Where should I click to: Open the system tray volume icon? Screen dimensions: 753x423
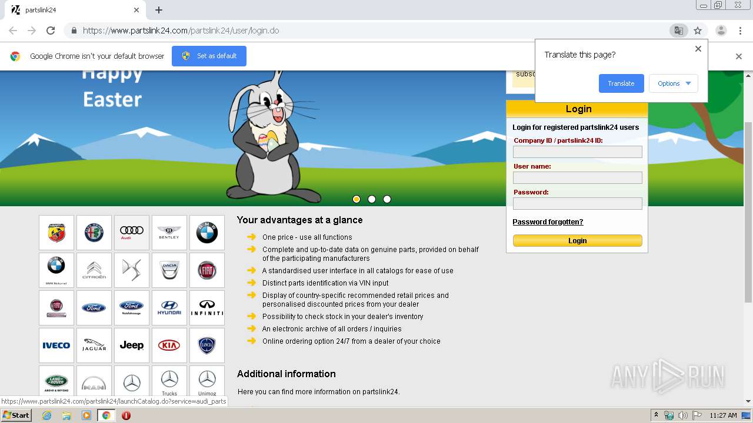point(682,415)
